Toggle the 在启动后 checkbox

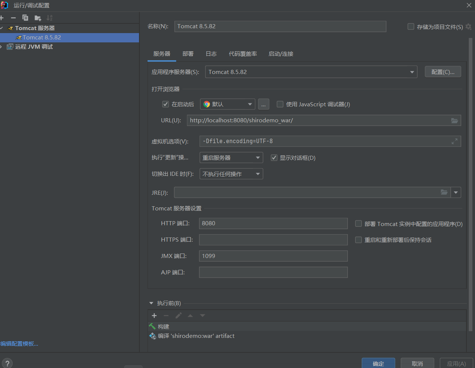click(x=166, y=104)
